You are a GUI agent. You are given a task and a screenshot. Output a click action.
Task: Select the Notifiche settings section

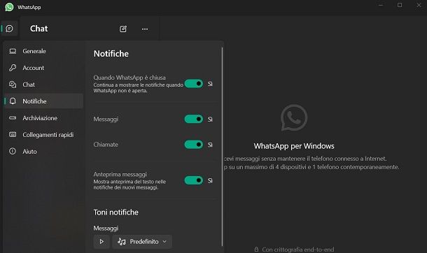(x=44, y=101)
